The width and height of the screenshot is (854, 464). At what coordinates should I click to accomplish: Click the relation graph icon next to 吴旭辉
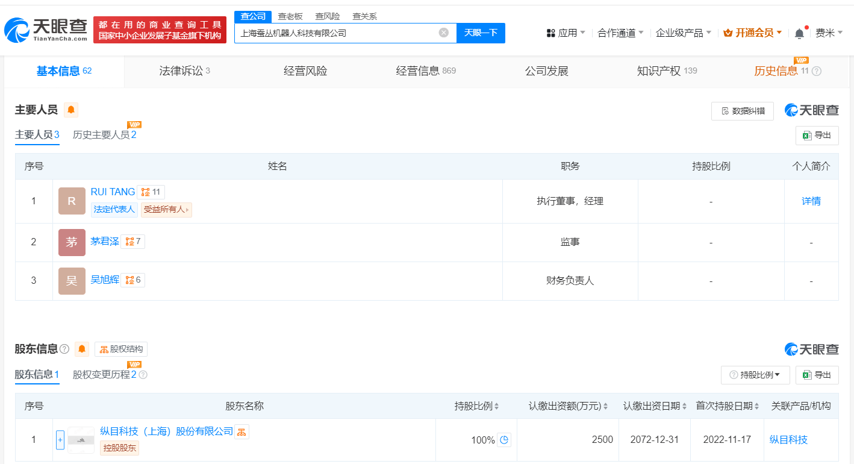(x=133, y=280)
